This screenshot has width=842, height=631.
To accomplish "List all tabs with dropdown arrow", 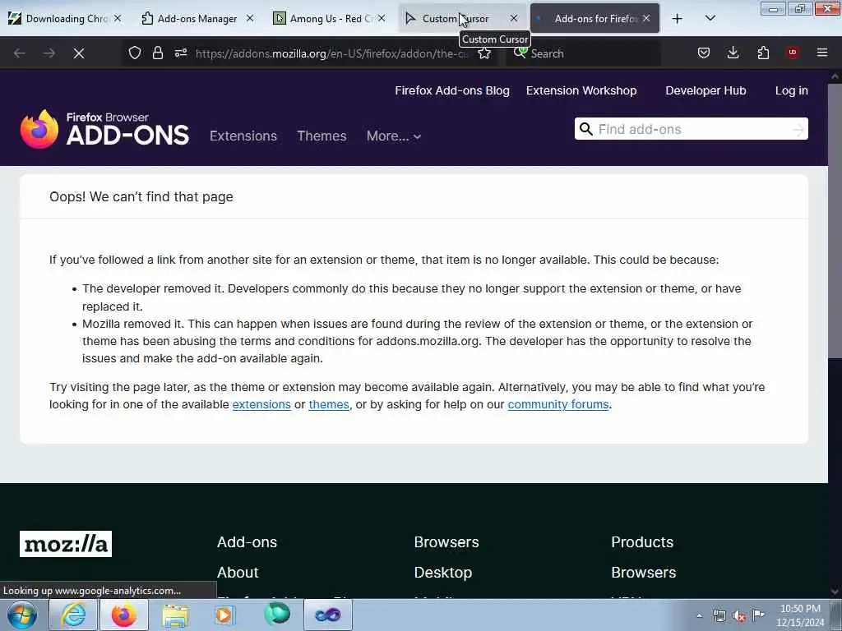I will click(710, 19).
